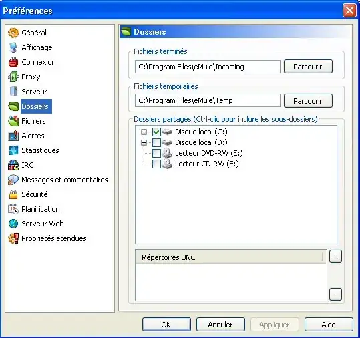The height and width of the screenshot is (338, 360).
Task: Click the Lecteur DVD-RW (E:) disc icon
Action: (x=167, y=153)
